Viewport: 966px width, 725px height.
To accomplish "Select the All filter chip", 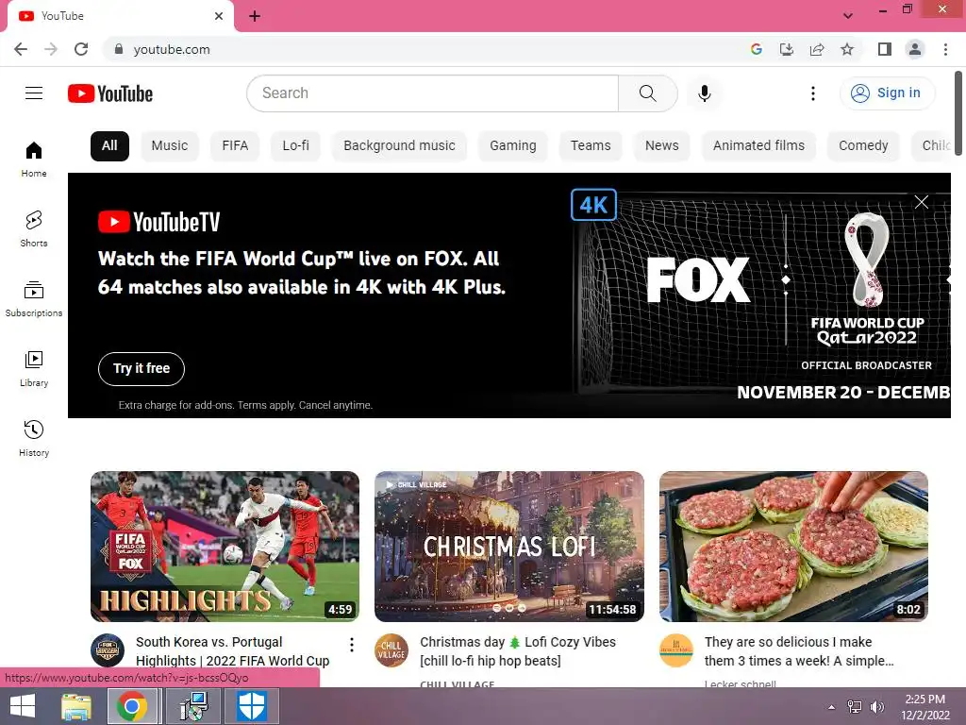I will point(109,146).
